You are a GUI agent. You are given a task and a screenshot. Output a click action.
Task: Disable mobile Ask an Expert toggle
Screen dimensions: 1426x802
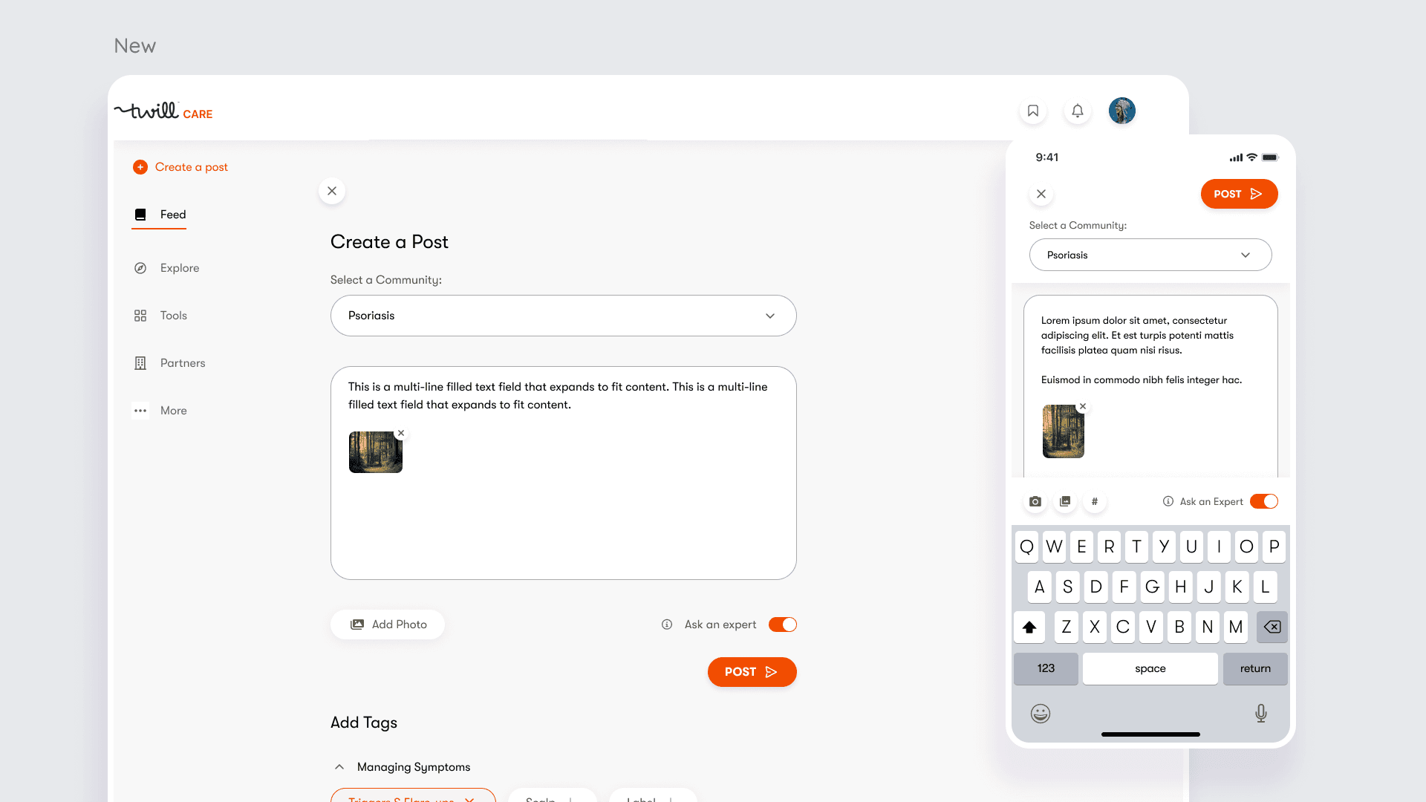tap(1264, 501)
